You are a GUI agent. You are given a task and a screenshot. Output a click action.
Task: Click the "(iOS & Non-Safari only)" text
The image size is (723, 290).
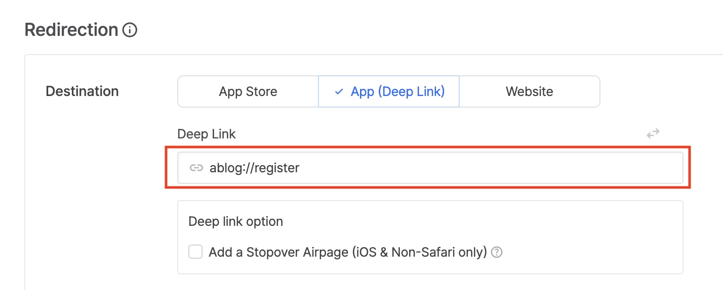[419, 252]
